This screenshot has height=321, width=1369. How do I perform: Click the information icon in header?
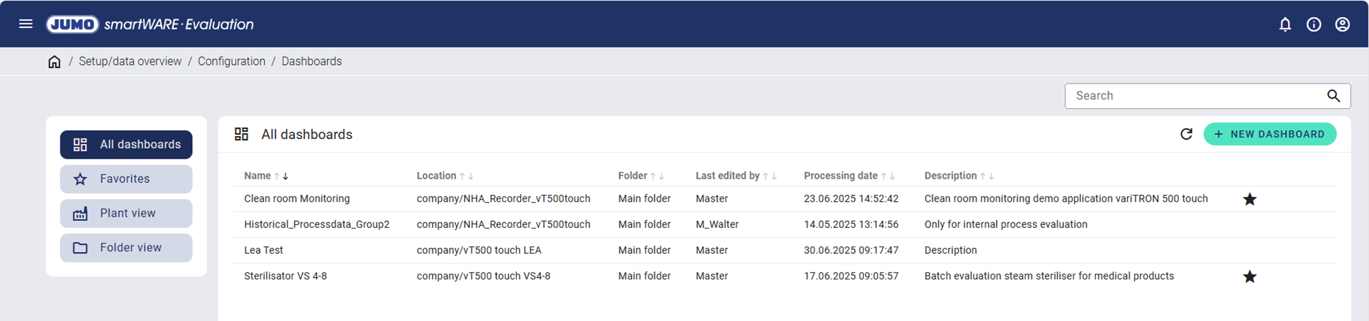1314,25
